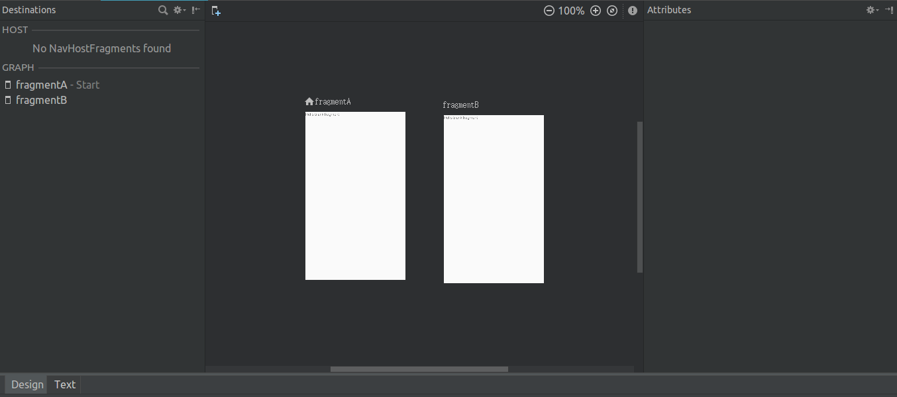
Task: Show warnings and errors icon
Action: coord(633,11)
